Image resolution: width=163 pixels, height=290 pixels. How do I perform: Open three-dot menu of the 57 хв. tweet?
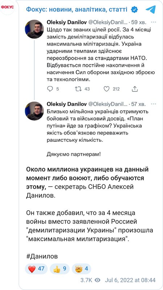[x=154, y=104]
